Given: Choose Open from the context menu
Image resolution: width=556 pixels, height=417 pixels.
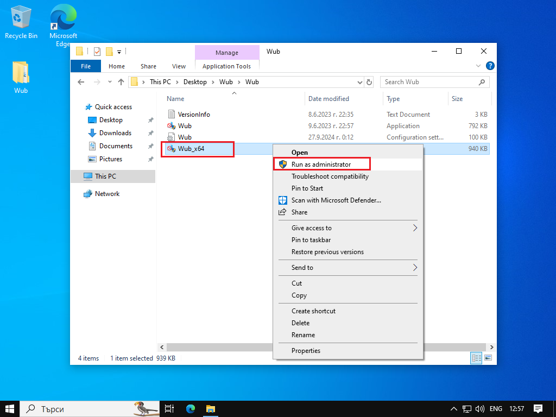Looking at the screenshot, I should [348, 153].
